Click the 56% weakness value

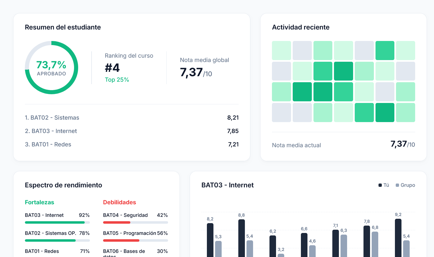[162, 233]
